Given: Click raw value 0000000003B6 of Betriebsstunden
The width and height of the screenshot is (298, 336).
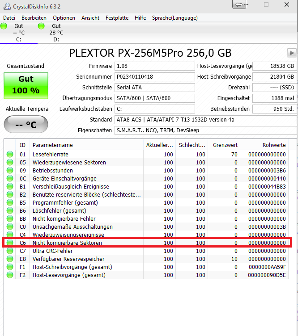Looking at the screenshot, I should point(267,170).
